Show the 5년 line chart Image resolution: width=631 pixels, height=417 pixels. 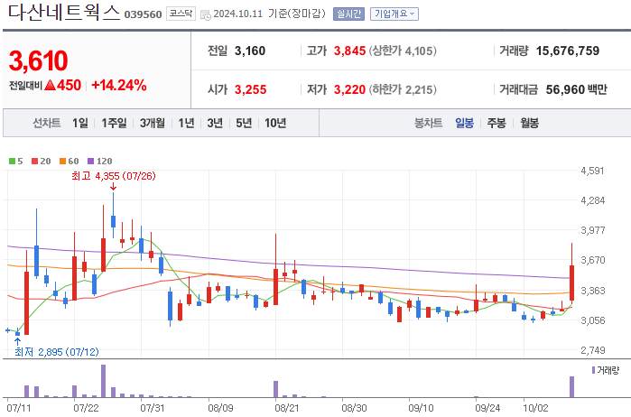(244, 123)
